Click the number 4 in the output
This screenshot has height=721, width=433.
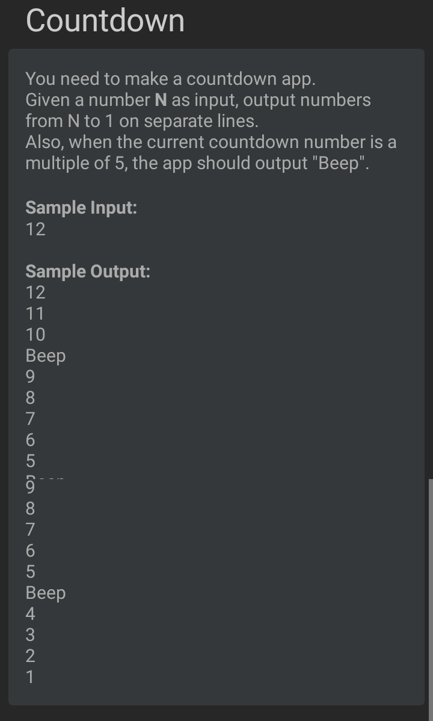30,614
